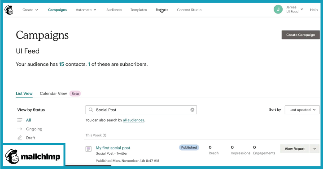Image resolution: width=323 pixels, height=169 pixels.
Task: Click the all audiences link
Action: [134, 120]
